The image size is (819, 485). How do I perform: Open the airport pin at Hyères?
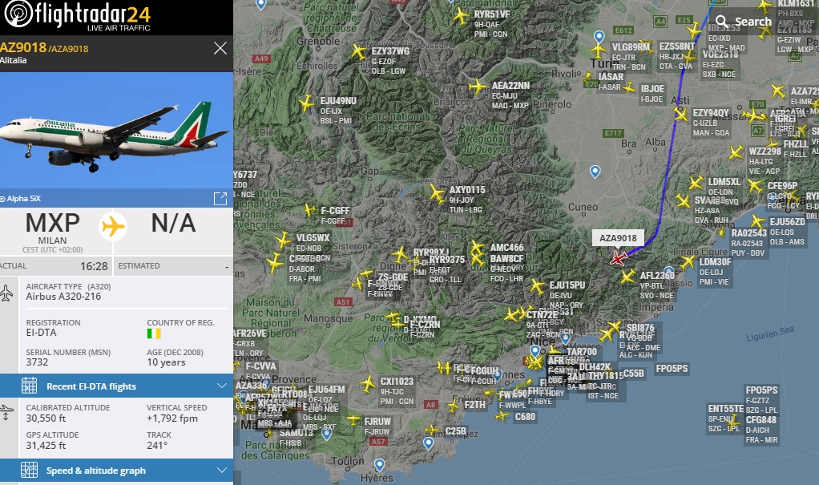click(x=379, y=465)
